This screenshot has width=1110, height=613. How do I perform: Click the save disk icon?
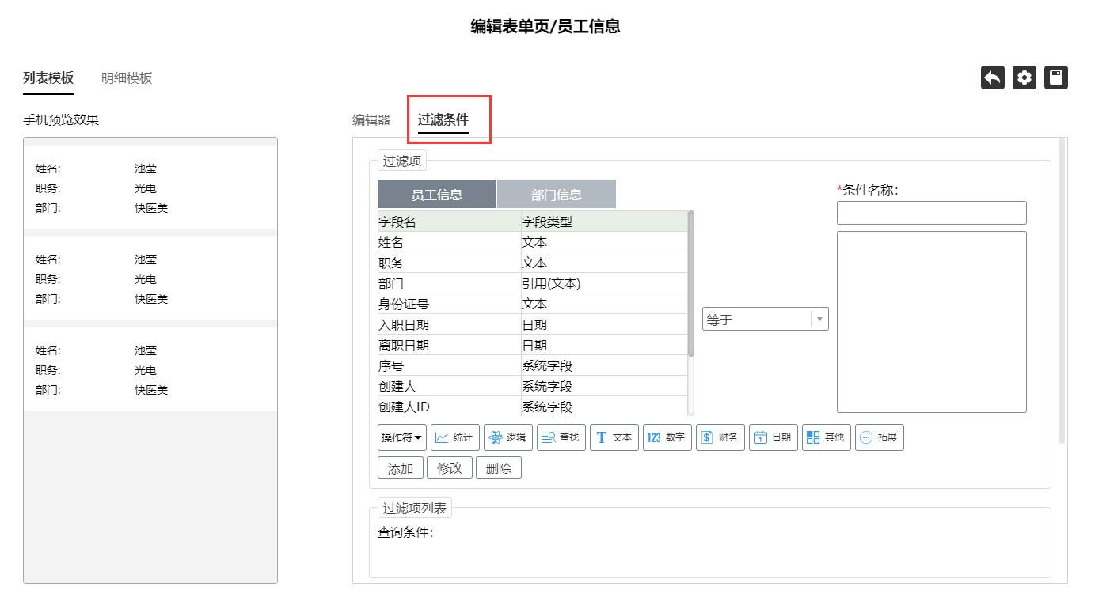1056,78
